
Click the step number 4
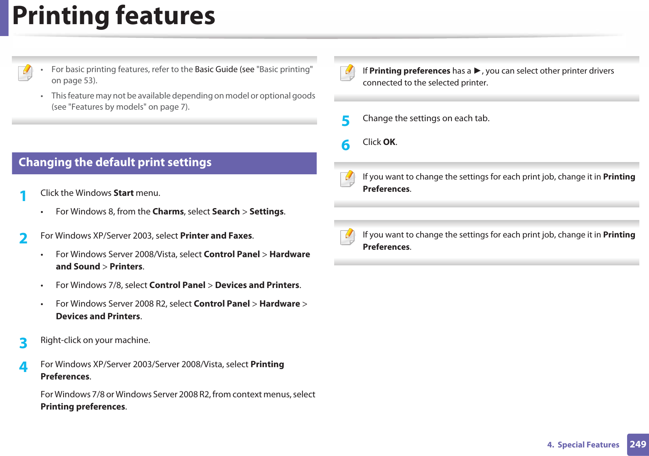pyautogui.click(x=23, y=367)
